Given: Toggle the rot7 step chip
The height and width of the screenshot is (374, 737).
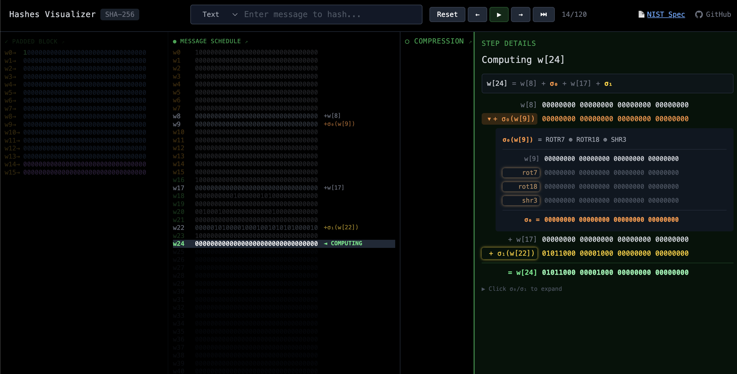Looking at the screenshot, I should (521, 173).
